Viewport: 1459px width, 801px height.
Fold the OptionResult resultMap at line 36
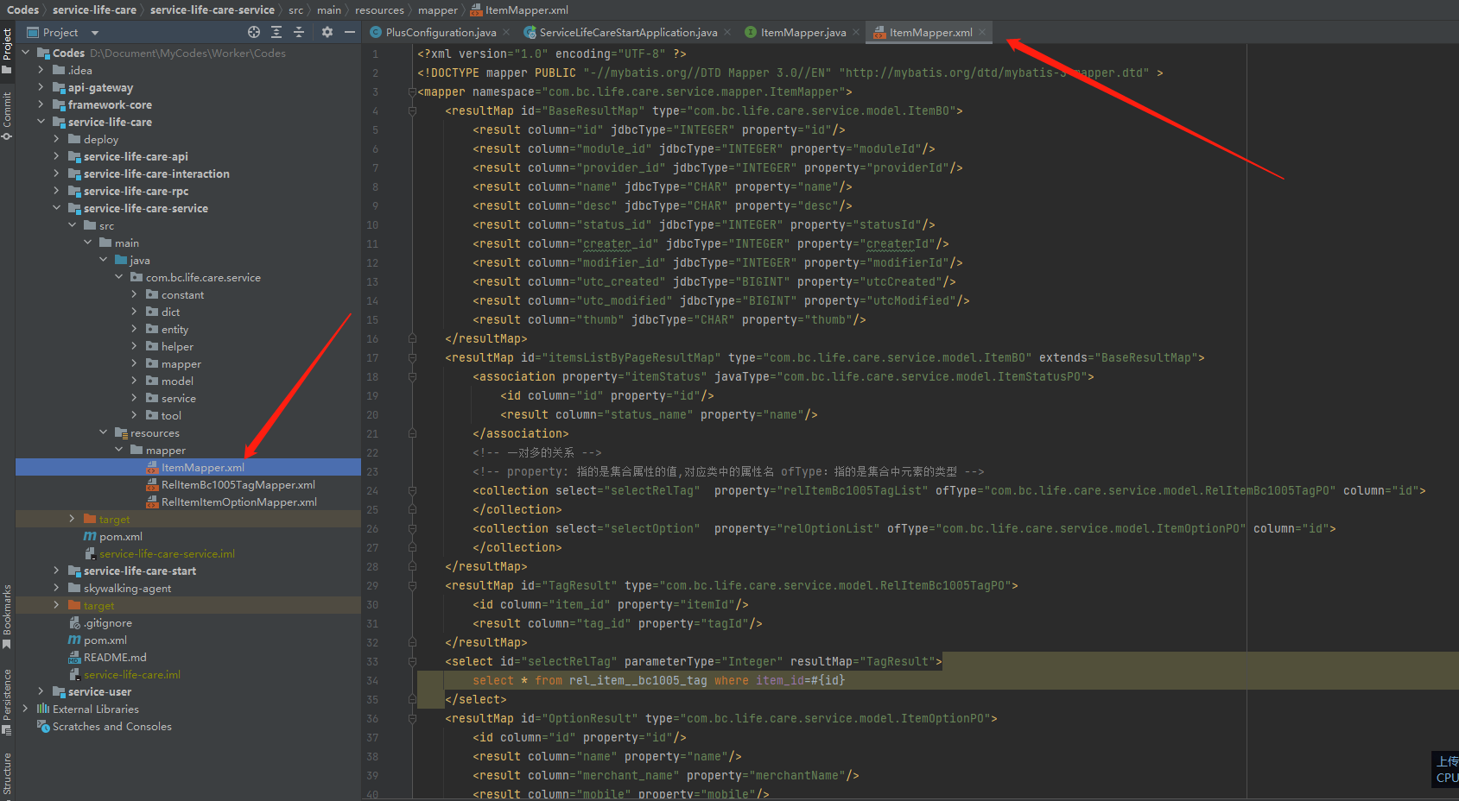pos(412,718)
